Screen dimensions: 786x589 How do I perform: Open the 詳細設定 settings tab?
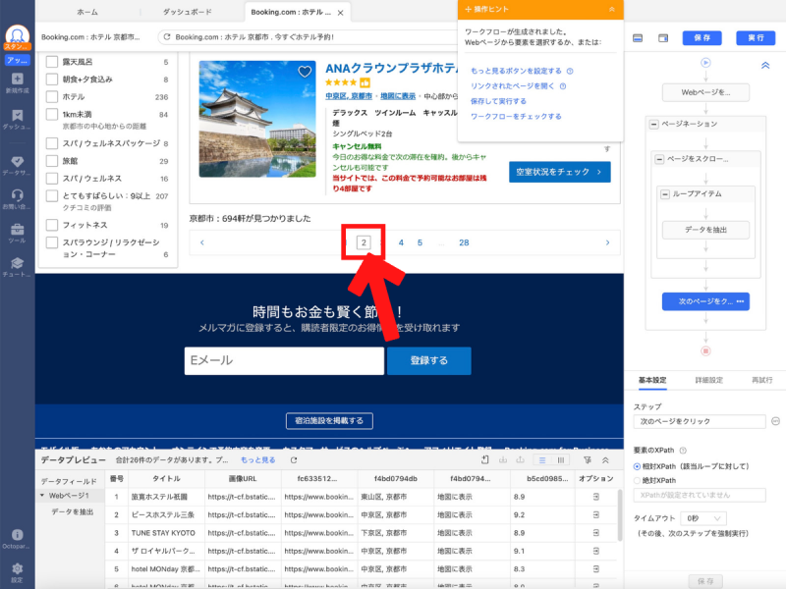pyautogui.click(x=708, y=380)
